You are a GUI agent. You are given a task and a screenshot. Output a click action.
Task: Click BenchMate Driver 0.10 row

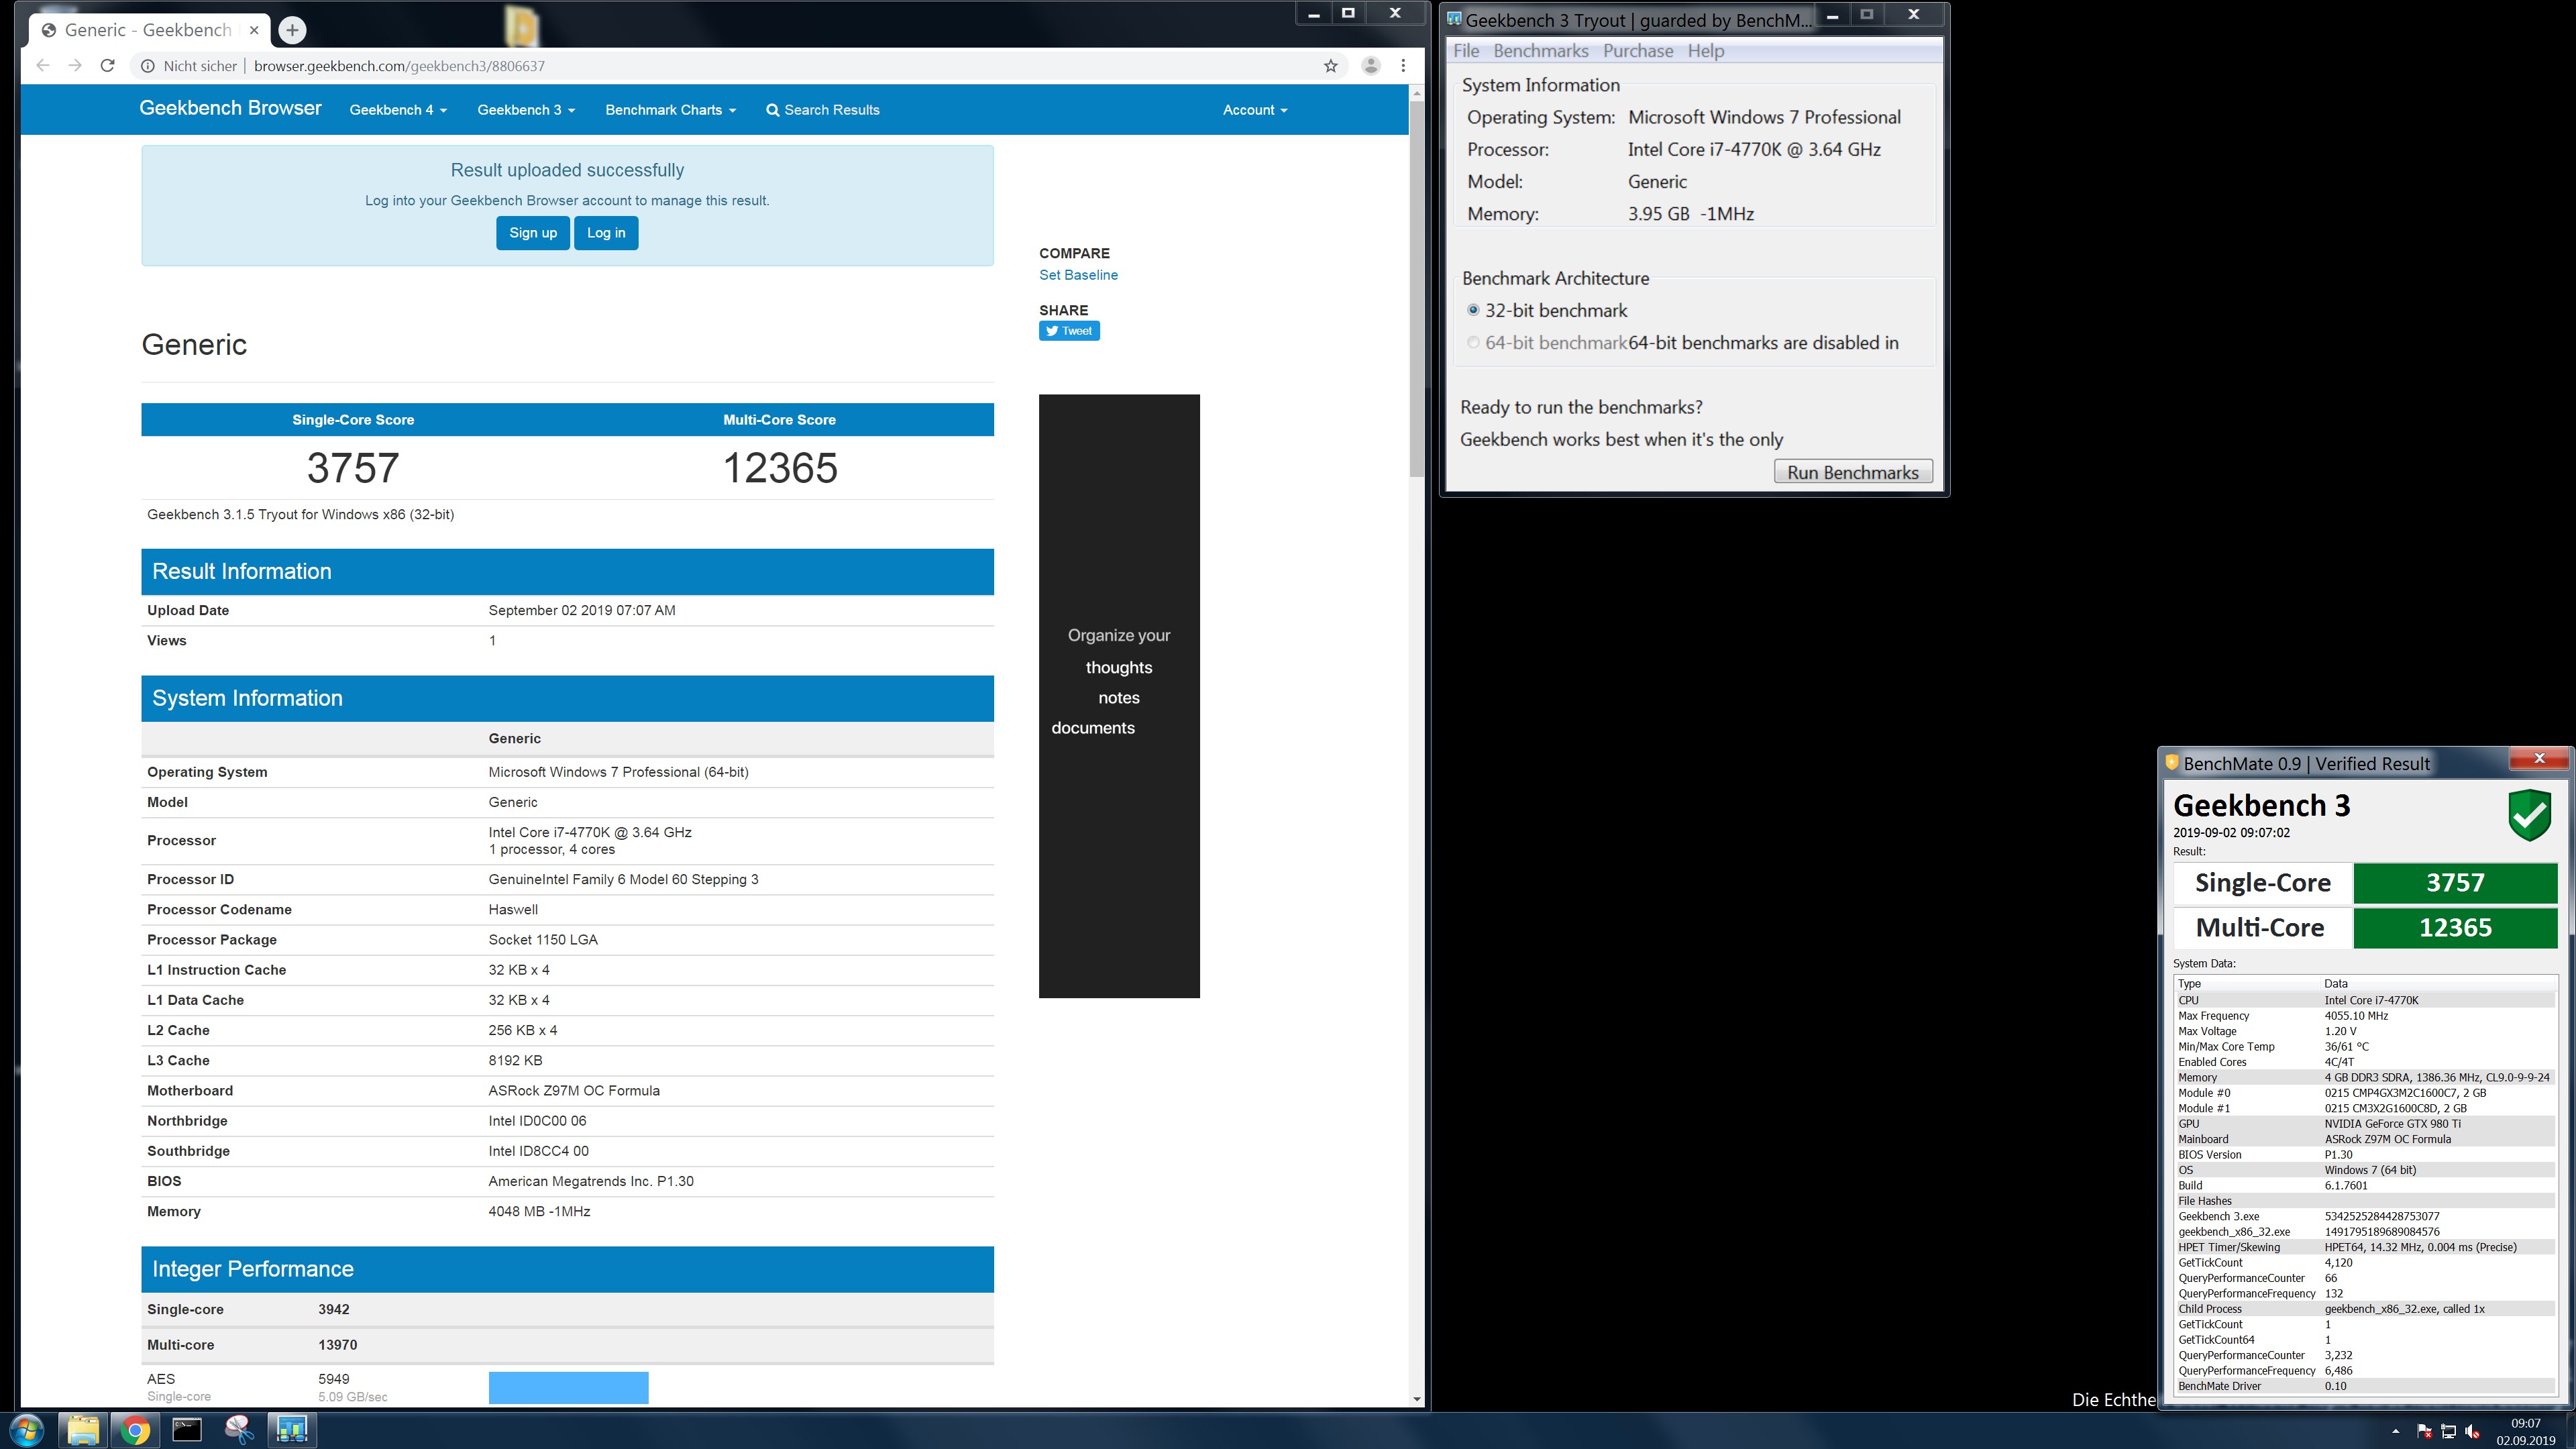coord(2365,1387)
